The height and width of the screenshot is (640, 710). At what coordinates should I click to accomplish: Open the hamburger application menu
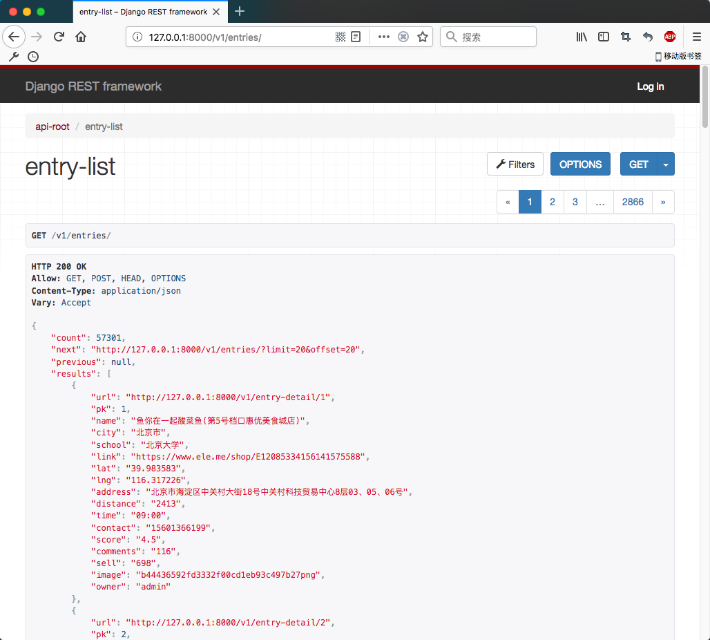(697, 37)
